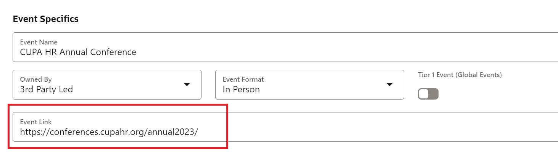The height and width of the screenshot is (152, 558).
Task: Click the white knob of Tier 1 switch
Action: (424, 94)
